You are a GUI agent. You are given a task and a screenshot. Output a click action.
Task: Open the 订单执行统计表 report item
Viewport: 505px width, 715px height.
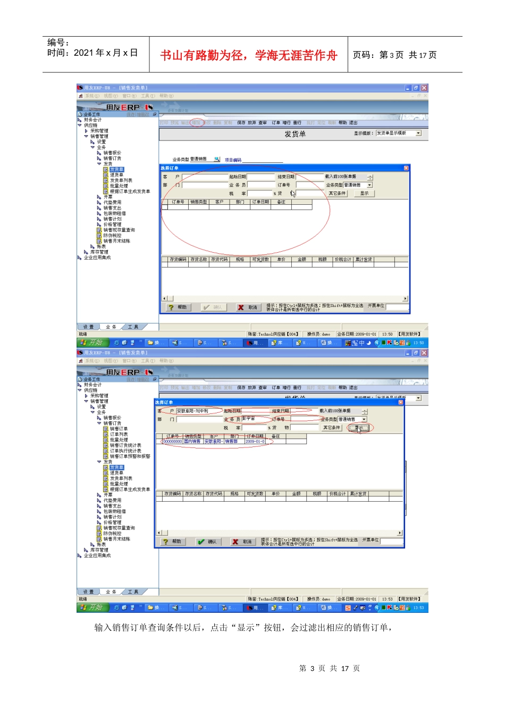coord(125,451)
